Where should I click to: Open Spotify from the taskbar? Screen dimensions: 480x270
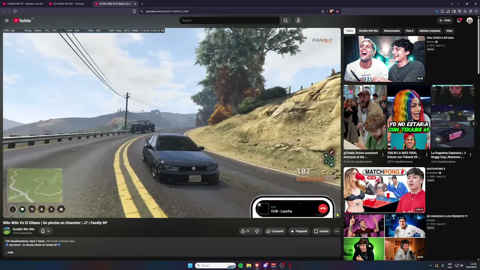240,265
